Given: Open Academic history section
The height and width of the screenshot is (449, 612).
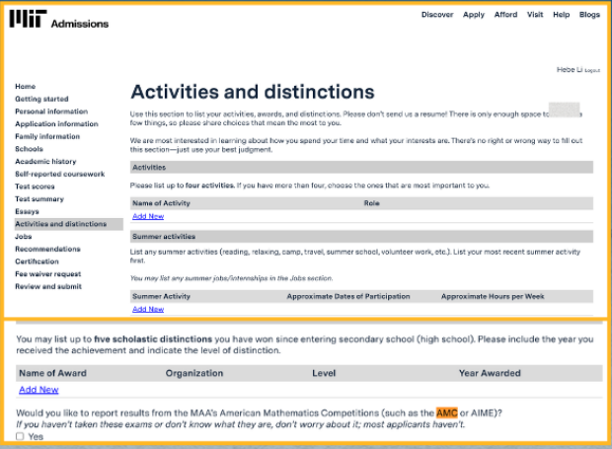Looking at the screenshot, I should tap(45, 162).
